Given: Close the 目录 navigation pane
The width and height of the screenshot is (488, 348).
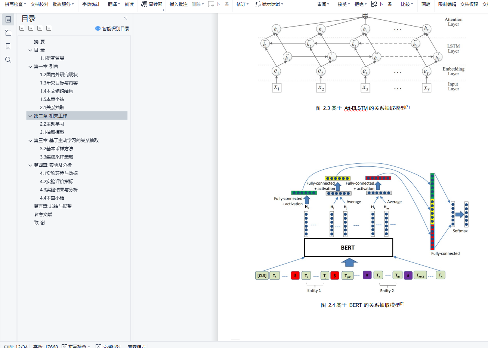Looking at the screenshot, I should 125,18.
